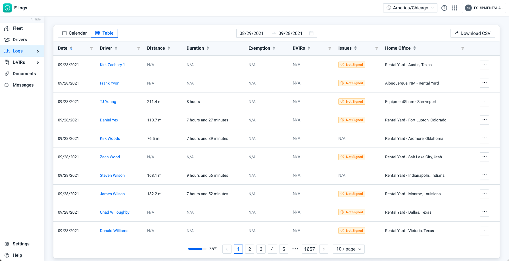Click the calendar icon in date range field
This screenshot has width=509, height=261.
coord(311,33)
